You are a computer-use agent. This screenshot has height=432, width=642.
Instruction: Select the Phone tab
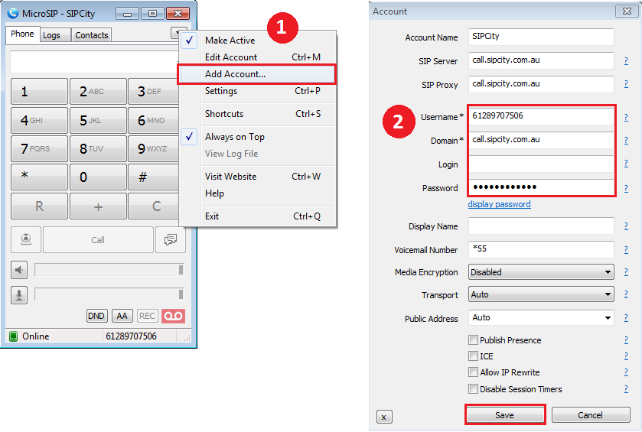click(22, 34)
